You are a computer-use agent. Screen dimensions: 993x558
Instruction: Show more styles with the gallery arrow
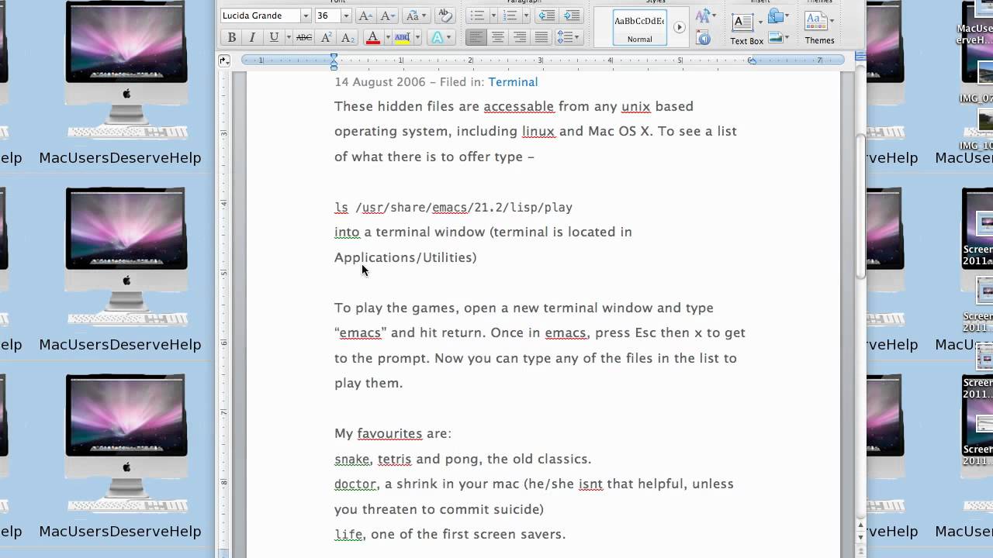679,27
